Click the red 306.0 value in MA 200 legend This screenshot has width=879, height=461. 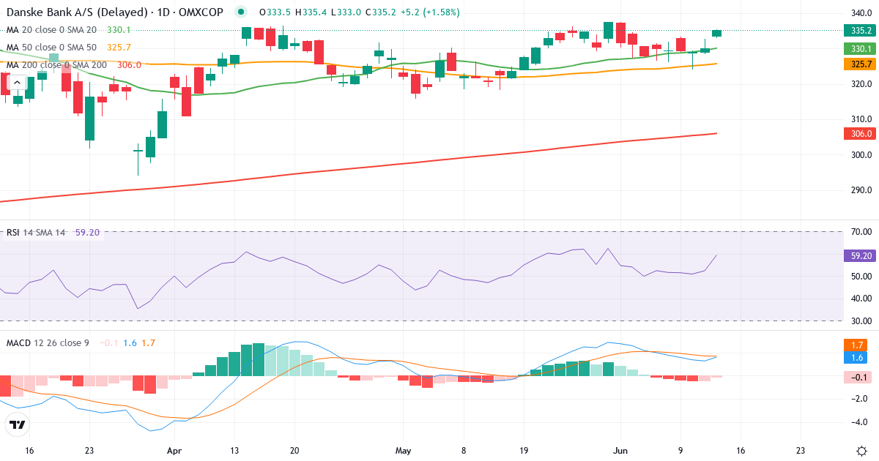tap(129, 64)
